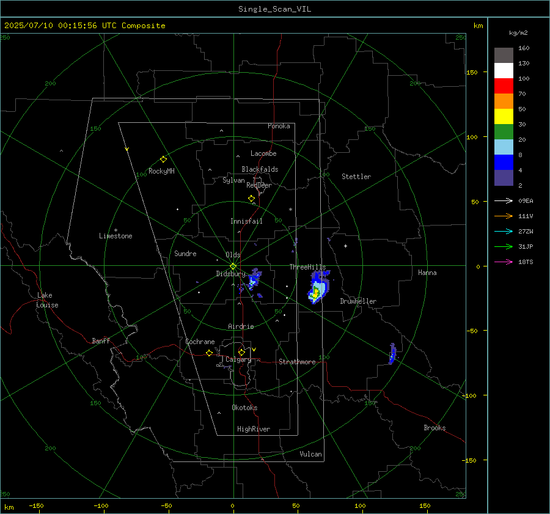The image size is (550, 514).
Task: Click the Brooks label
Action: [x=435, y=428]
